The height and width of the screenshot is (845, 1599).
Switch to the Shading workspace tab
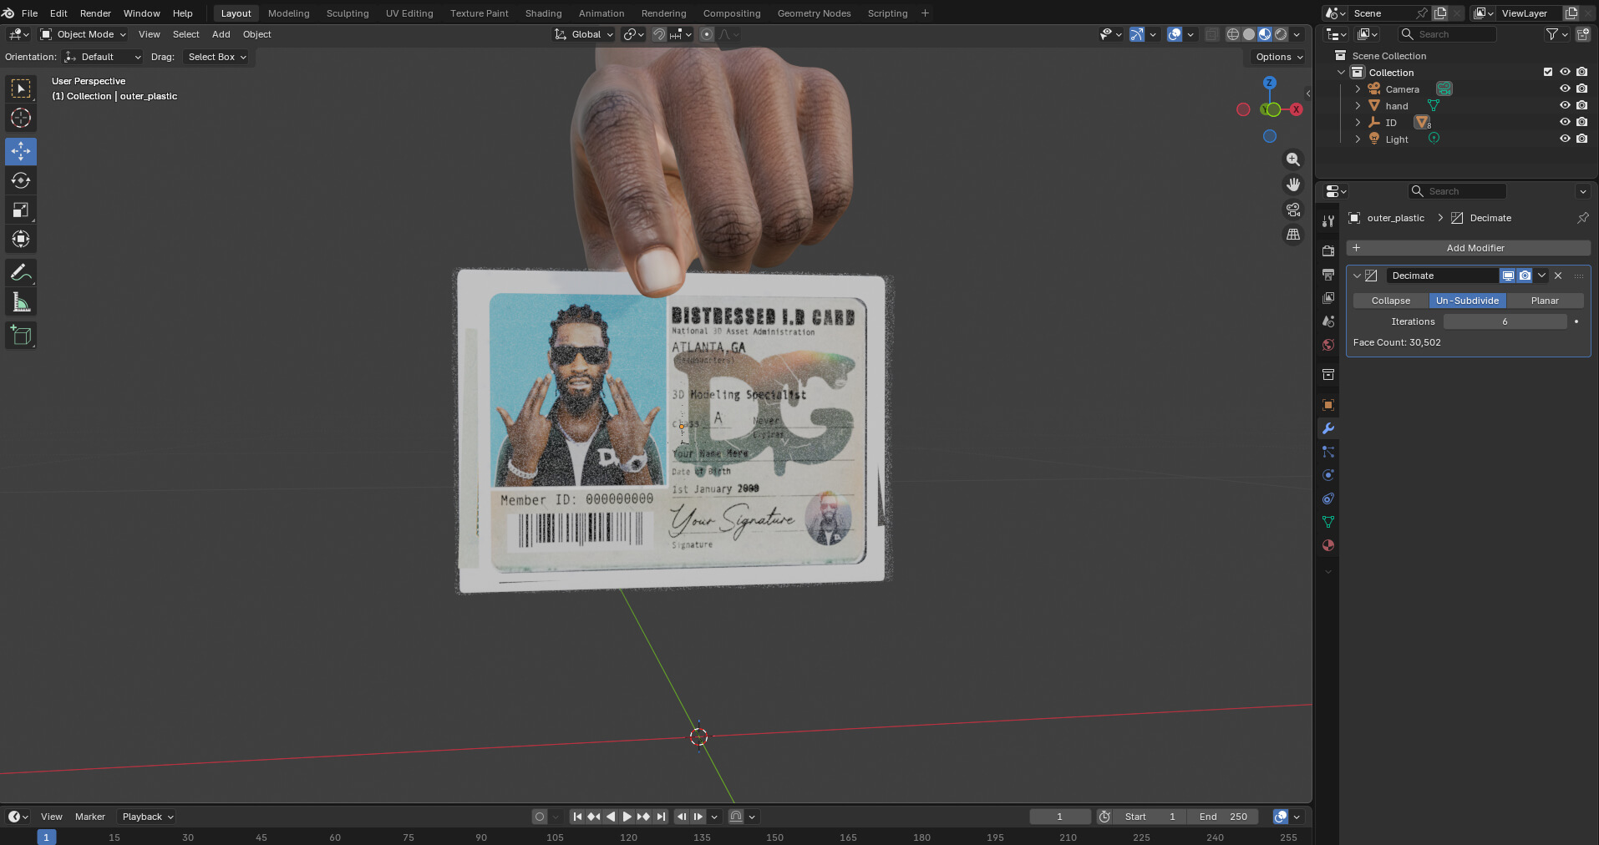coord(543,13)
